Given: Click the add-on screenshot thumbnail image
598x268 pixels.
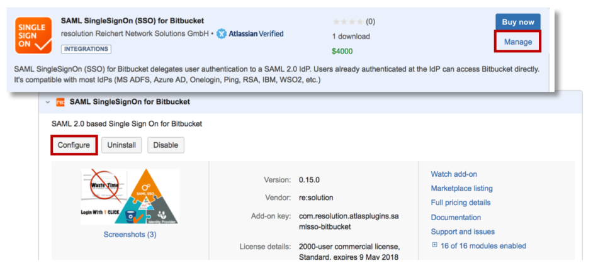Looking at the screenshot, I should click(x=130, y=197).
